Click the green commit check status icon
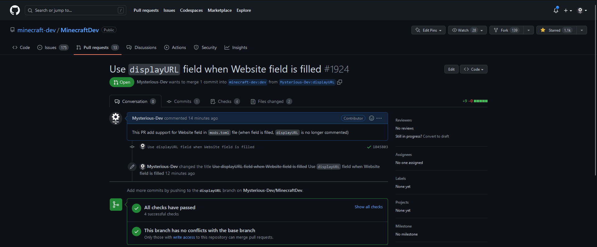The image size is (597, 247). [x=369, y=147]
